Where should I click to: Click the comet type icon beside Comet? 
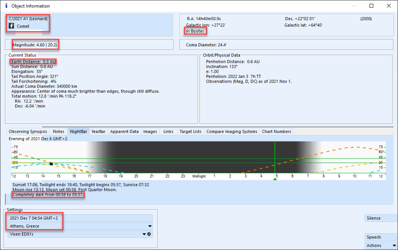(x=12, y=26)
